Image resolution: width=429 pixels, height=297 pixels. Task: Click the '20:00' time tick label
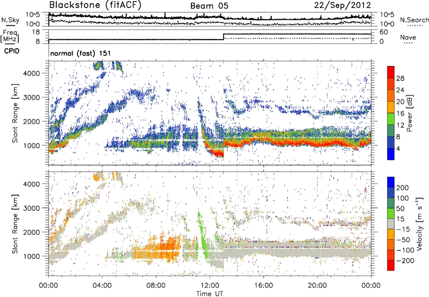coord(317,286)
